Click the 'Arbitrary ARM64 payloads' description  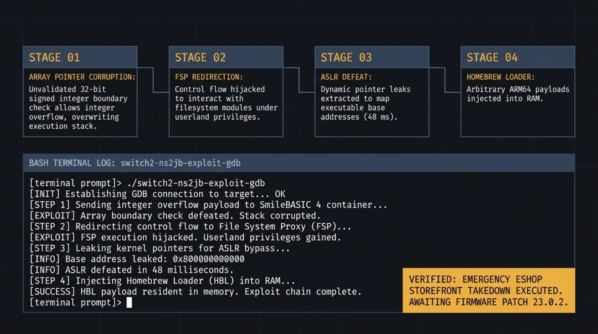point(518,94)
